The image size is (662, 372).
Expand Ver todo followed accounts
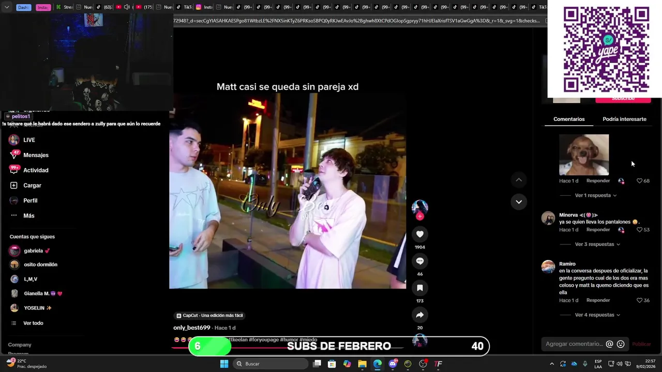click(x=33, y=323)
